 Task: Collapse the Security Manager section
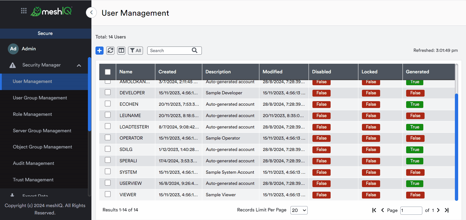[79, 65]
